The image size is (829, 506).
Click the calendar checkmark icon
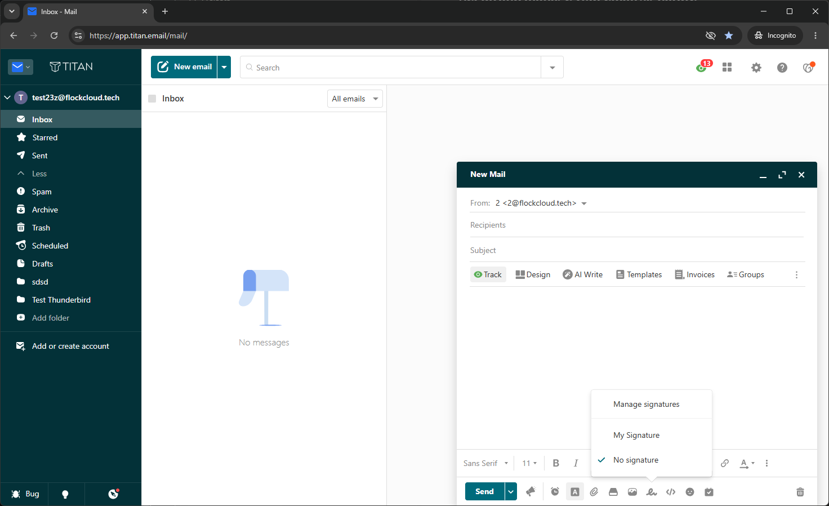click(709, 492)
